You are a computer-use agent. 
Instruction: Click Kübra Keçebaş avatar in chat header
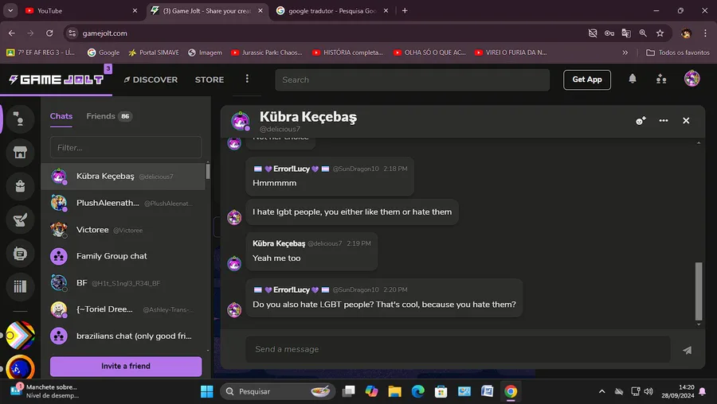240,121
